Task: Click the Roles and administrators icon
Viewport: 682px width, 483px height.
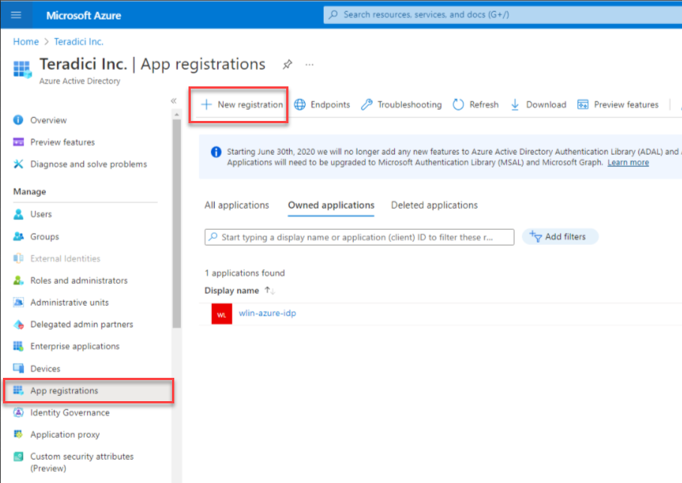Action: click(18, 281)
